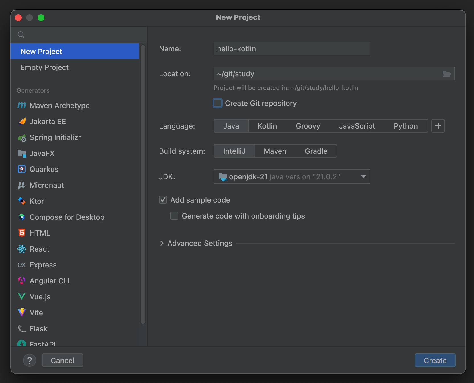Click the Express ex icon

click(x=22, y=265)
